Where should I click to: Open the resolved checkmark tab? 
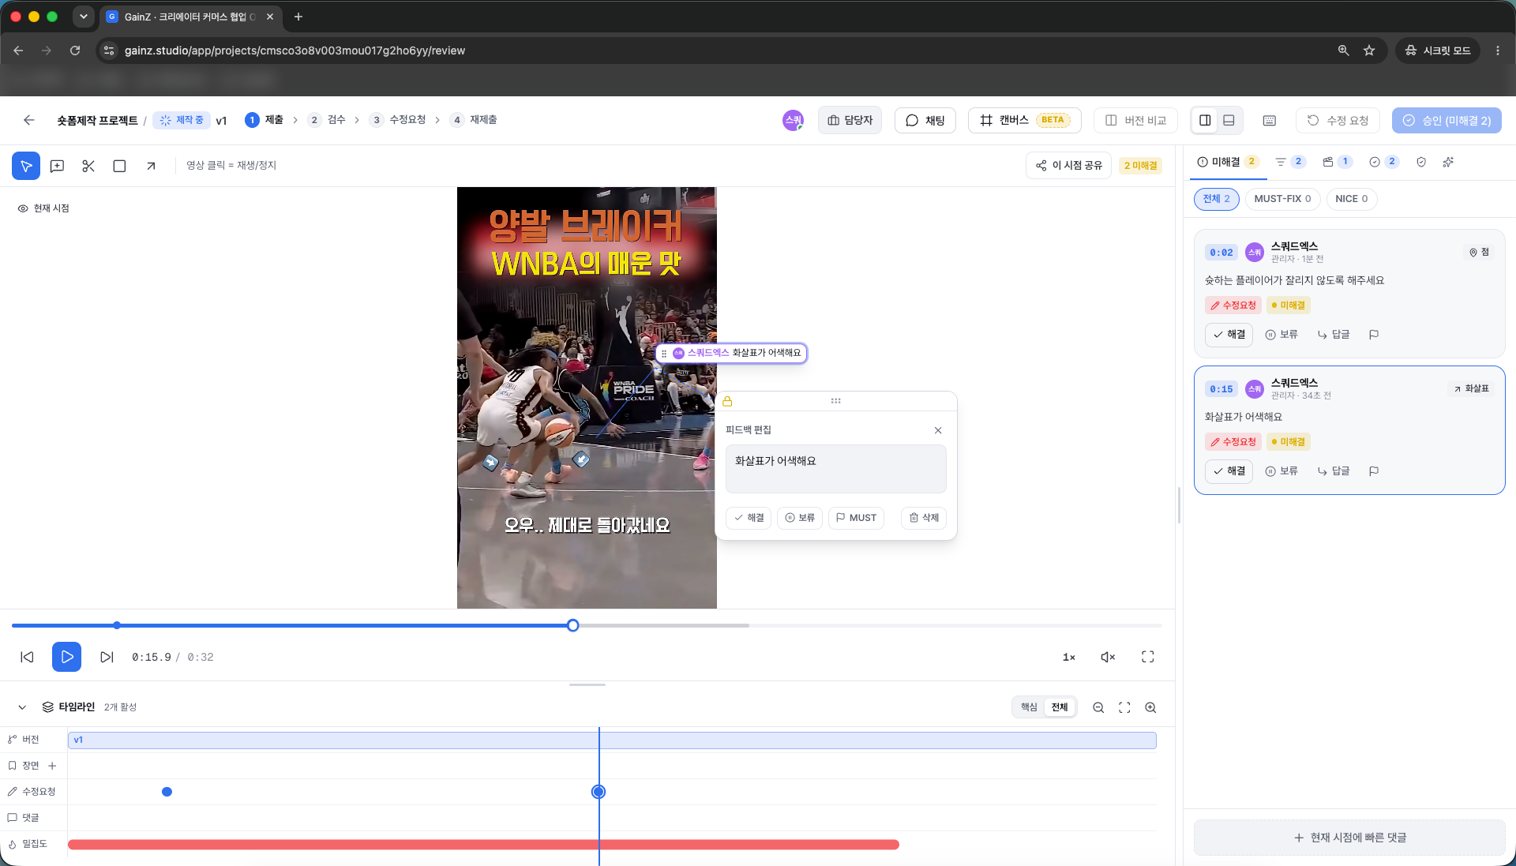tap(1383, 162)
